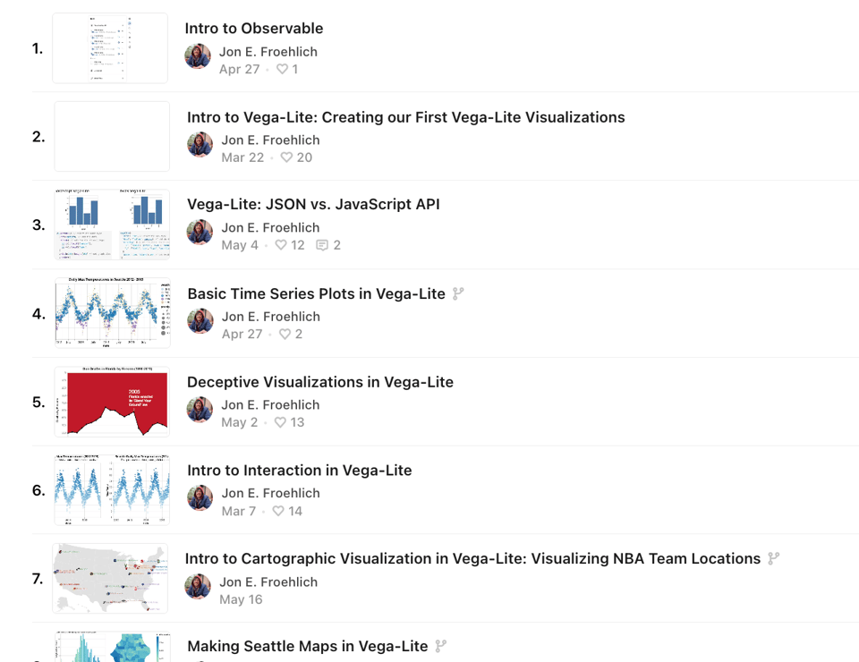Click fork icon beside Basic Time Series Plots
859x662 pixels.
[458, 293]
